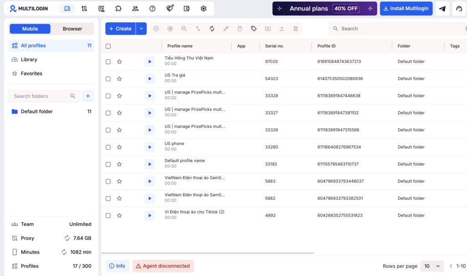Screen dimensions: 467x276
Task: Check the US phone row checkbox
Action: click(108, 147)
